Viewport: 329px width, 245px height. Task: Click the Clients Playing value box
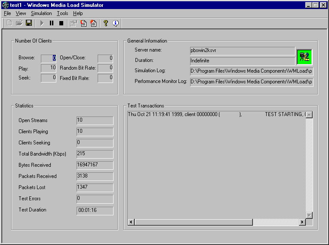click(95, 132)
